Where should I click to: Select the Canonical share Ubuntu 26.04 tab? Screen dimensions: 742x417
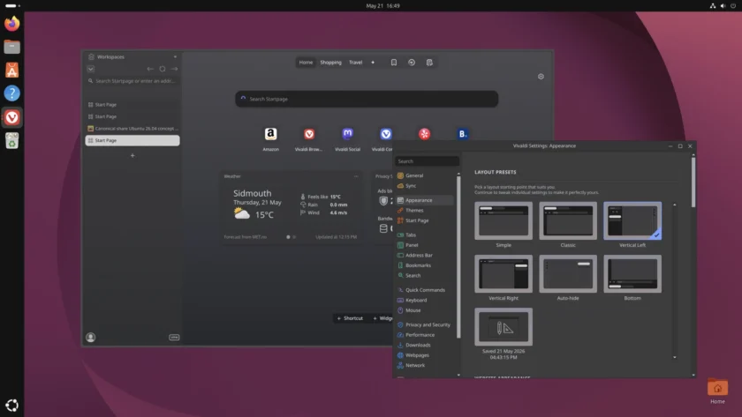(x=132, y=129)
